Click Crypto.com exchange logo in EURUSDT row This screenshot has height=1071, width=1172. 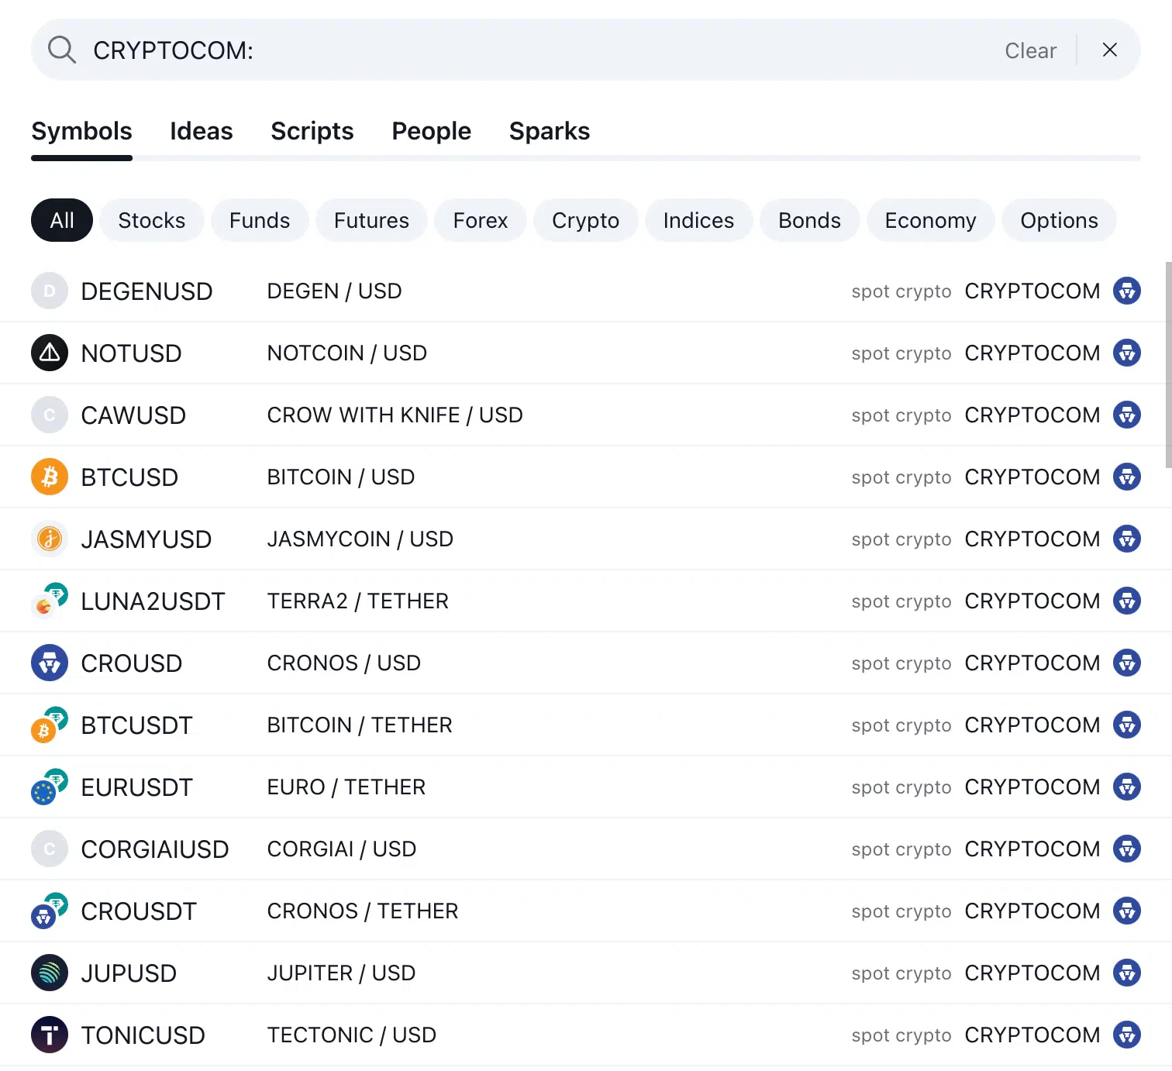pyautogui.click(x=1126, y=787)
